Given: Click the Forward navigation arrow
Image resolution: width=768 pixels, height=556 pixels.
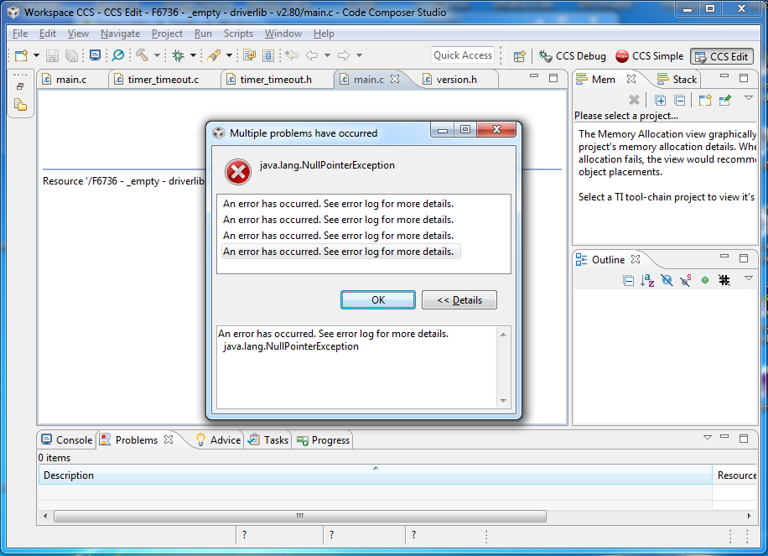Looking at the screenshot, I should coord(344,55).
